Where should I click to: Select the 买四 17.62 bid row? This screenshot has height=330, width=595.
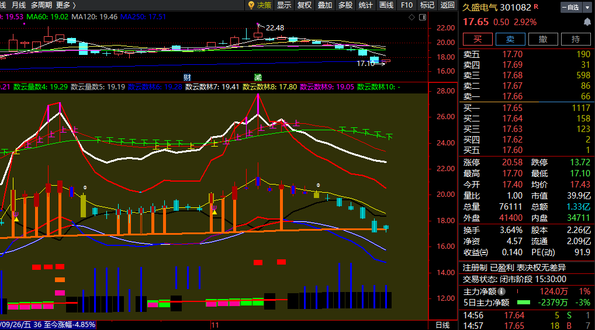point(527,140)
